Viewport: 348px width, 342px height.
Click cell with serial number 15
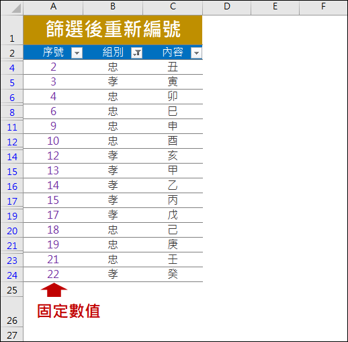coord(53,201)
